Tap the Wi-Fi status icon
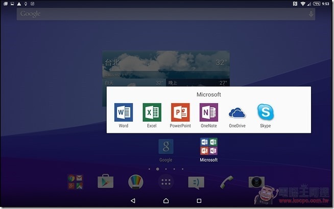 coord(303,4)
